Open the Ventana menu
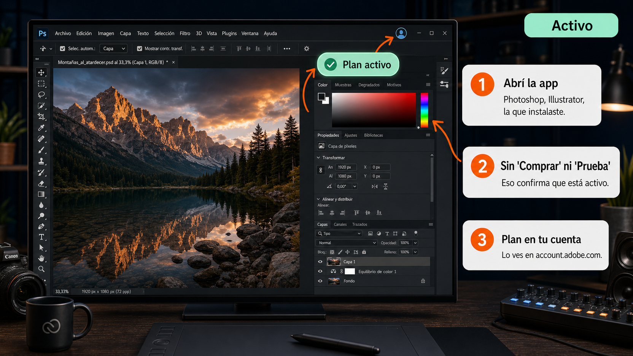The image size is (633, 356). click(250, 33)
